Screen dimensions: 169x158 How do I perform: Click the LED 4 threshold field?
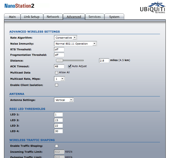pyautogui.click(x=58, y=131)
